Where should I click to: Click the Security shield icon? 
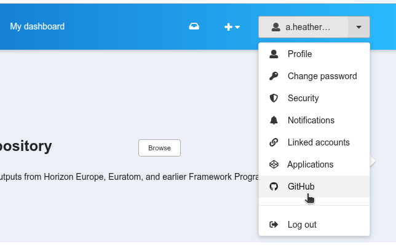[x=274, y=98]
